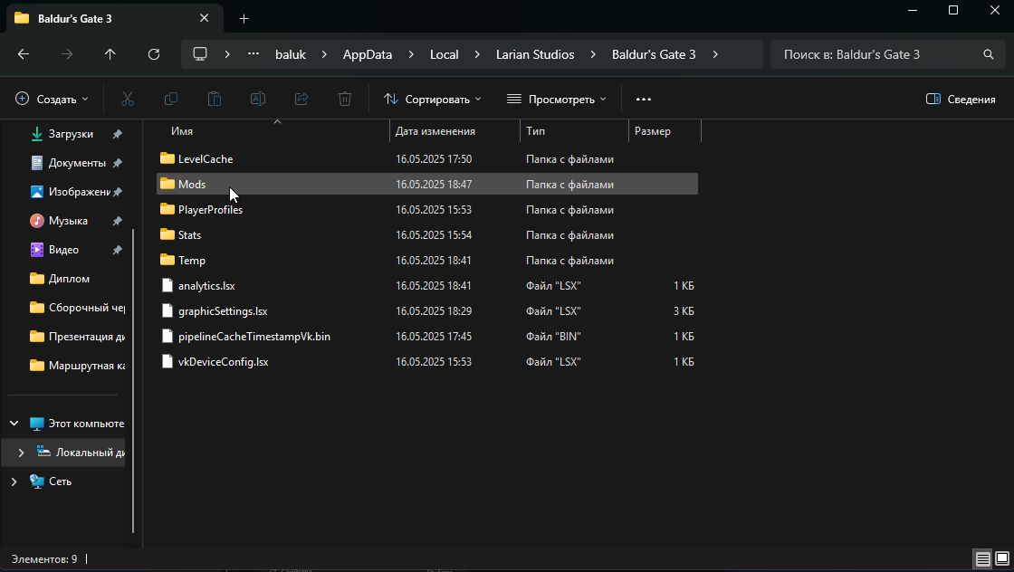
Task: Sort by the Тип column header
Action: coord(574,130)
